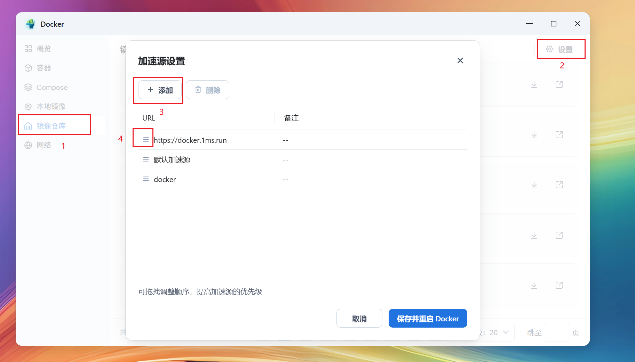Click the 可拖拽调整顺序 hint text
The width and height of the screenshot is (635, 362).
point(200,292)
